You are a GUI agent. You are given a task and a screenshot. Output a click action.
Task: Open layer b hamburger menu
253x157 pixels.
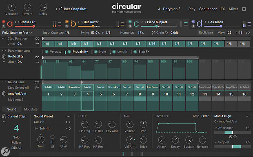123,24
